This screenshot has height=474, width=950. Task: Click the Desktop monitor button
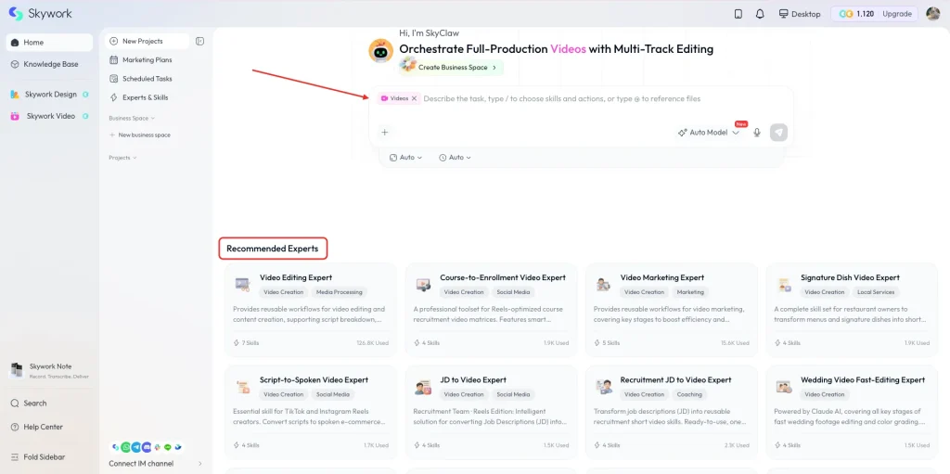[x=800, y=14]
